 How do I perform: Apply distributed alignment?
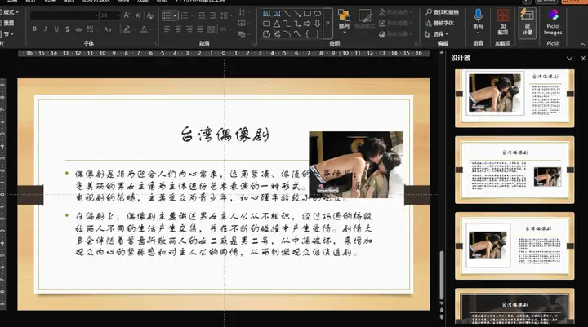pos(212,29)
